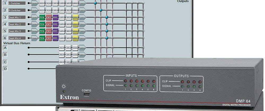Click the Virtual Bus Return heading

tap(17, 43)
